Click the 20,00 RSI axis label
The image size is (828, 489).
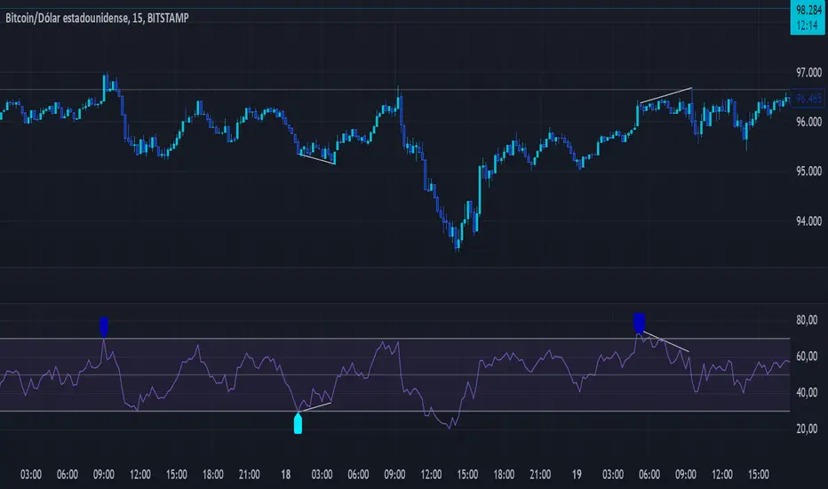point(807,429)
